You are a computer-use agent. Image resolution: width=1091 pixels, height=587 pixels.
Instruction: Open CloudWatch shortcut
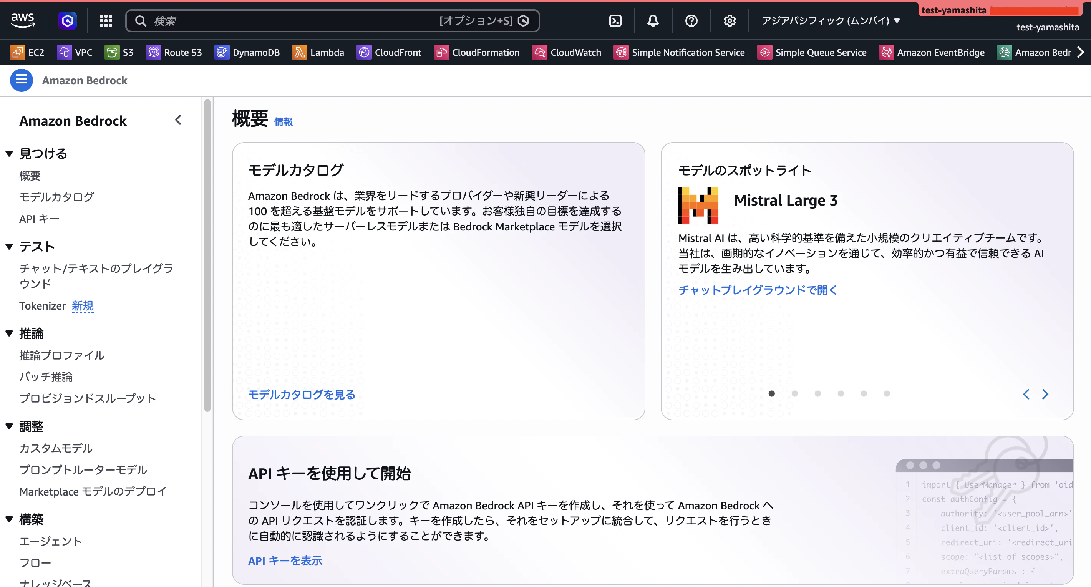tap(567, 52)
